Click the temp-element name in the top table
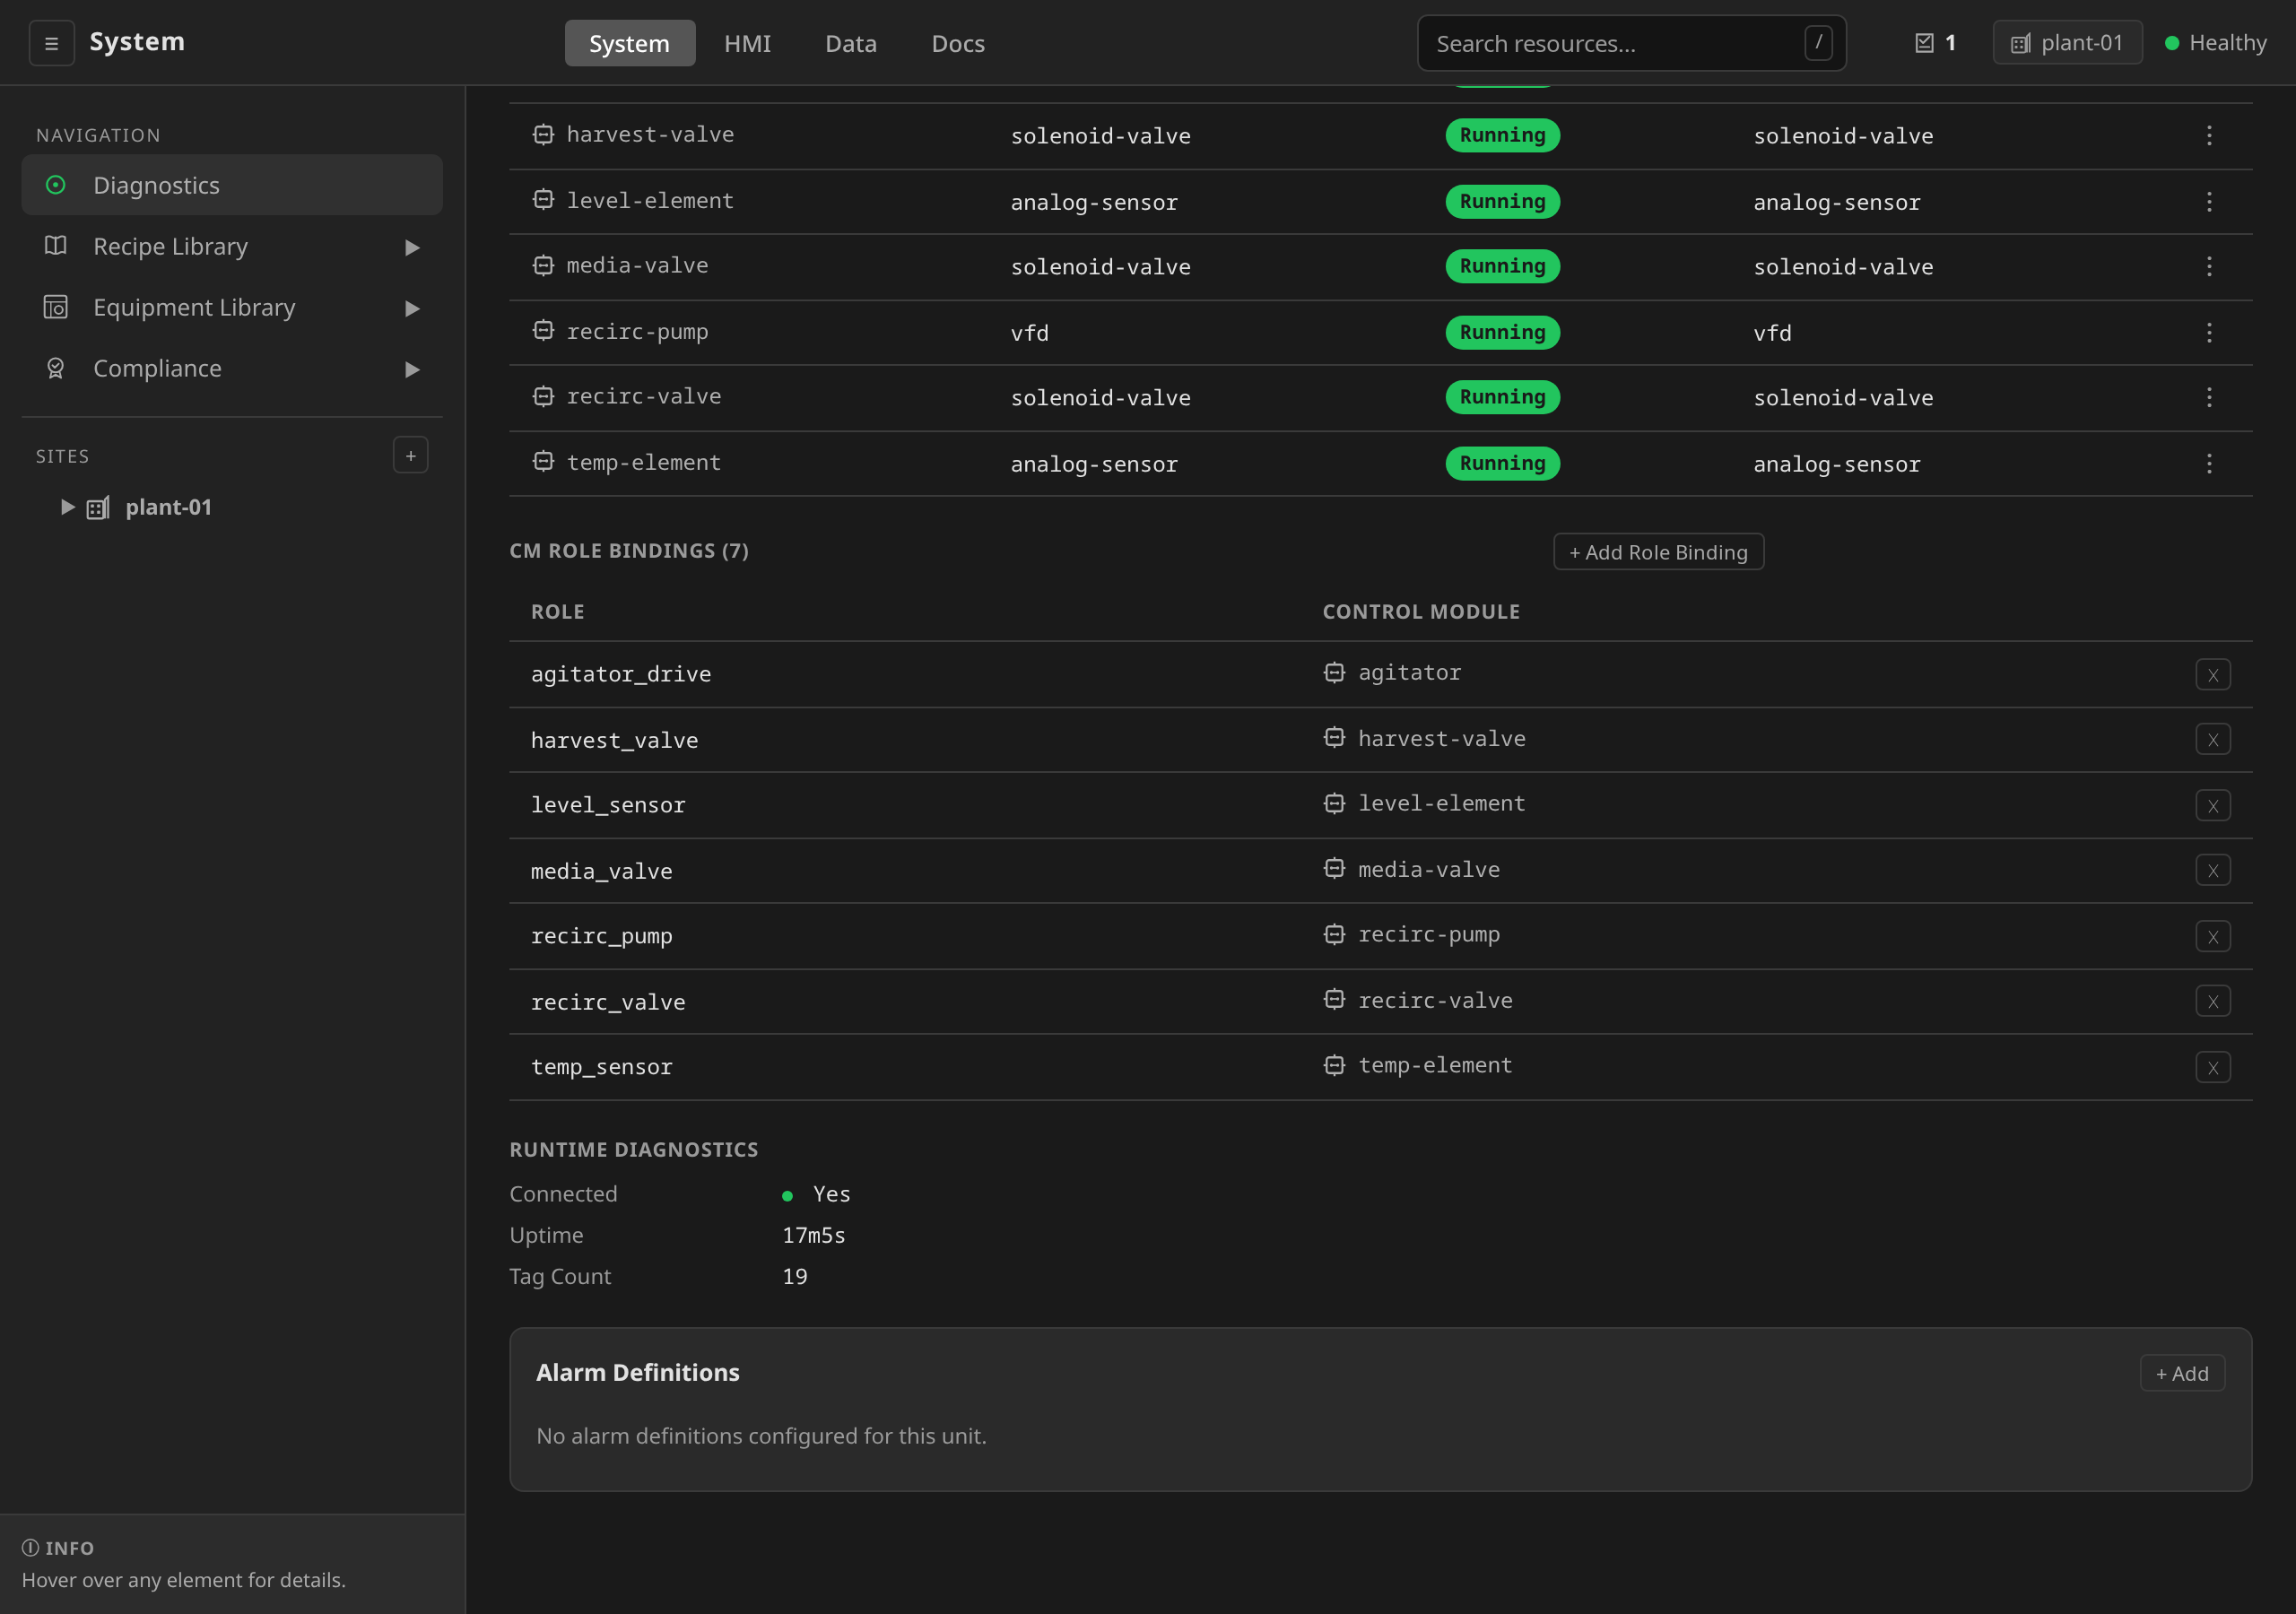This screenshot has width=2296, height=1614. pyautogui.click(x=643, y=462)
